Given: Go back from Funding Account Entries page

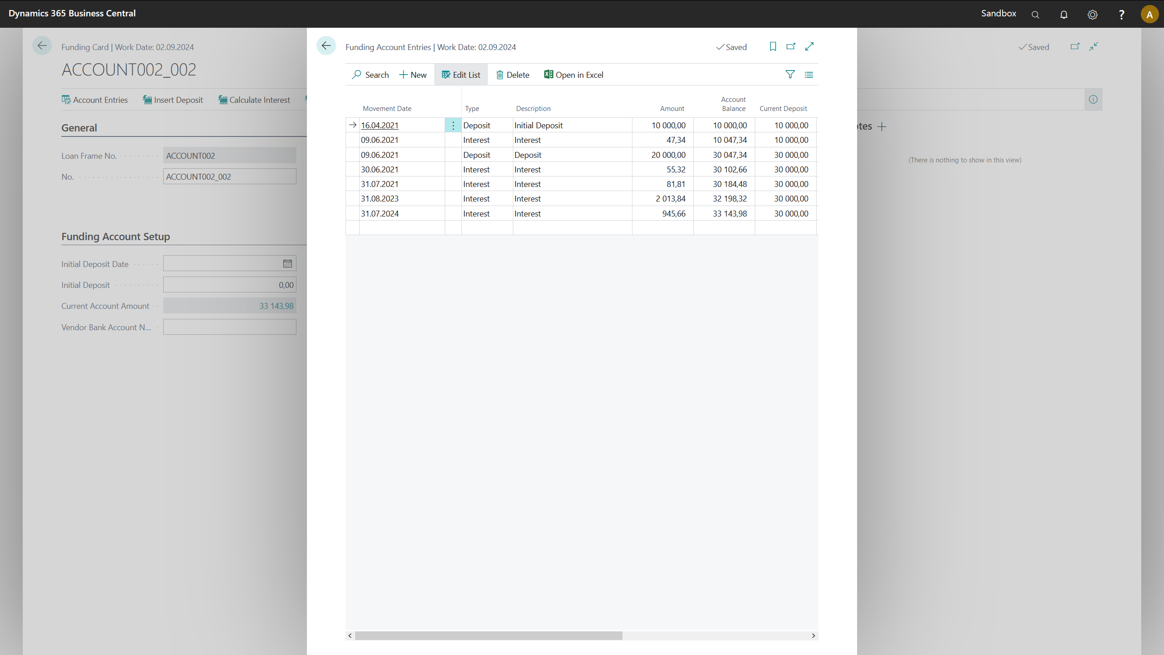Looking at the screenshot, I should (x=326, y=46).
